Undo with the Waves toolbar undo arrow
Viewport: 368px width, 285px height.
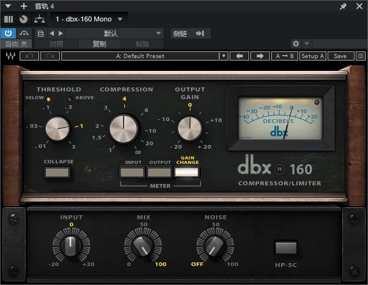tap(29, 56)
